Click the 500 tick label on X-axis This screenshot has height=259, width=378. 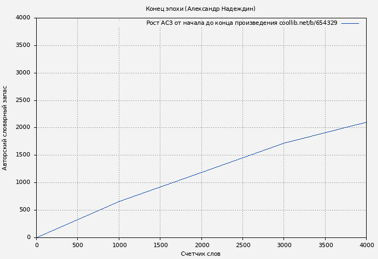[78, 245]
